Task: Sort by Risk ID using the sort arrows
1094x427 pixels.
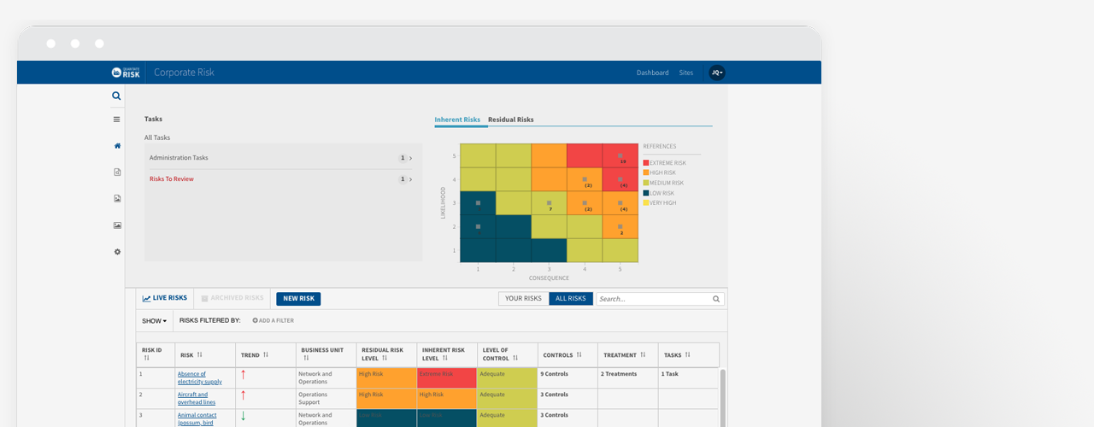Action: tap(147, 359)
